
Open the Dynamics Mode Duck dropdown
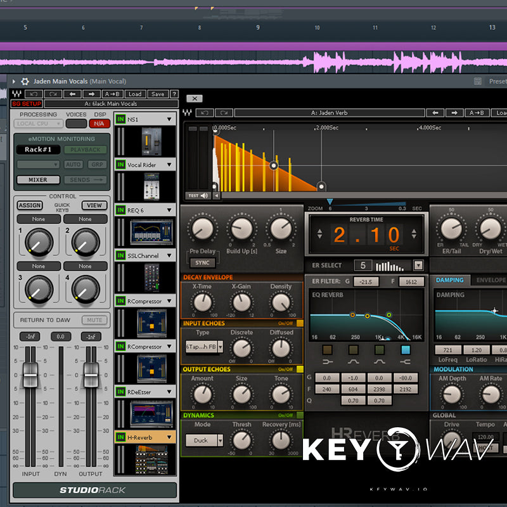(x=220, y=440)
